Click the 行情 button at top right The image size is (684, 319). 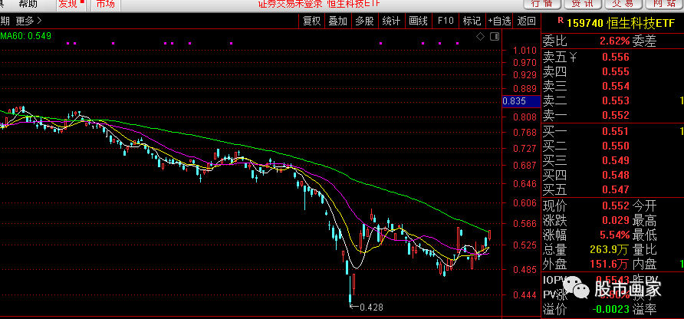coord(542,4)
